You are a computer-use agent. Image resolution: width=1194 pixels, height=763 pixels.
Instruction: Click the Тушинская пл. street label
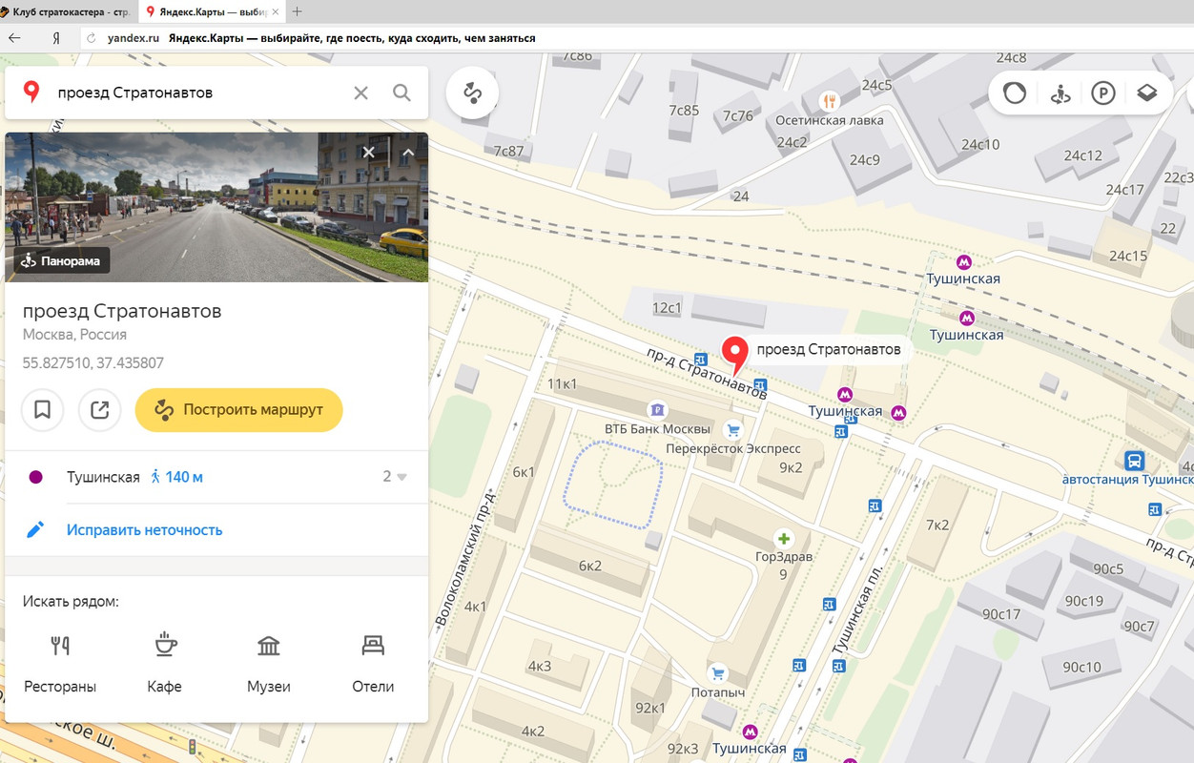click(858, 608)
